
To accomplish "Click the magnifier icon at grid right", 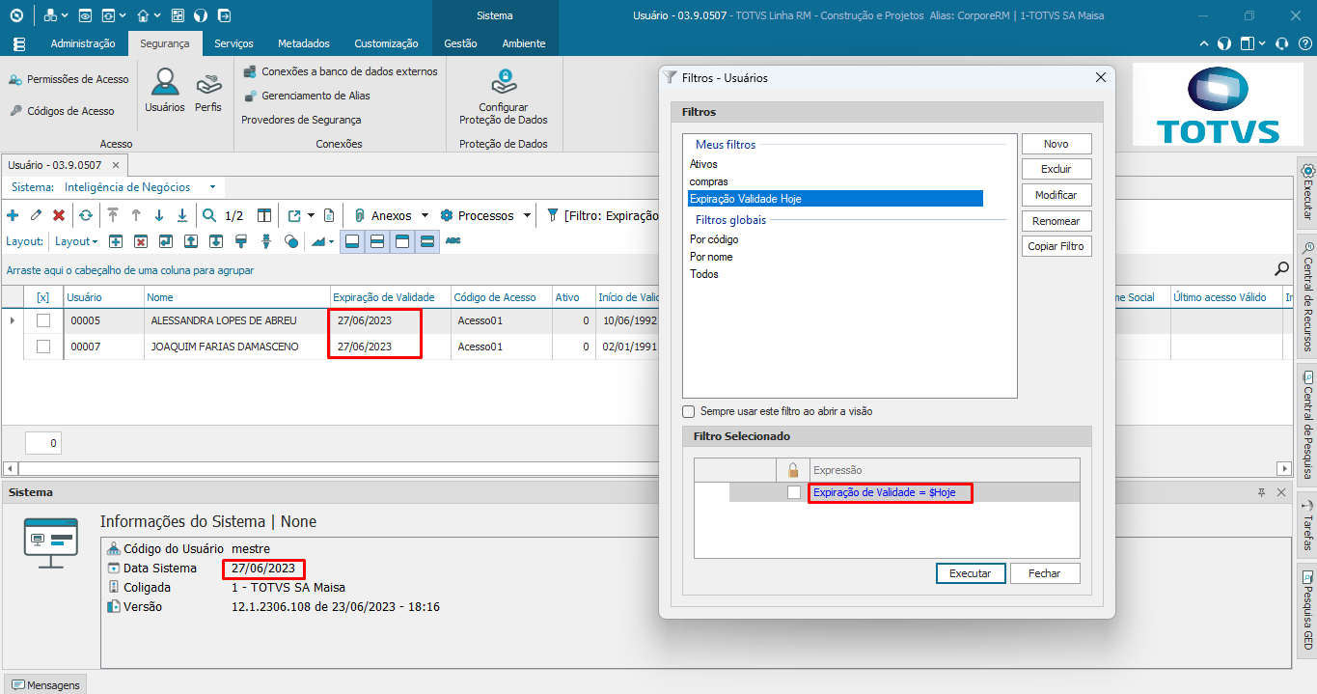I will (1281, 268).
